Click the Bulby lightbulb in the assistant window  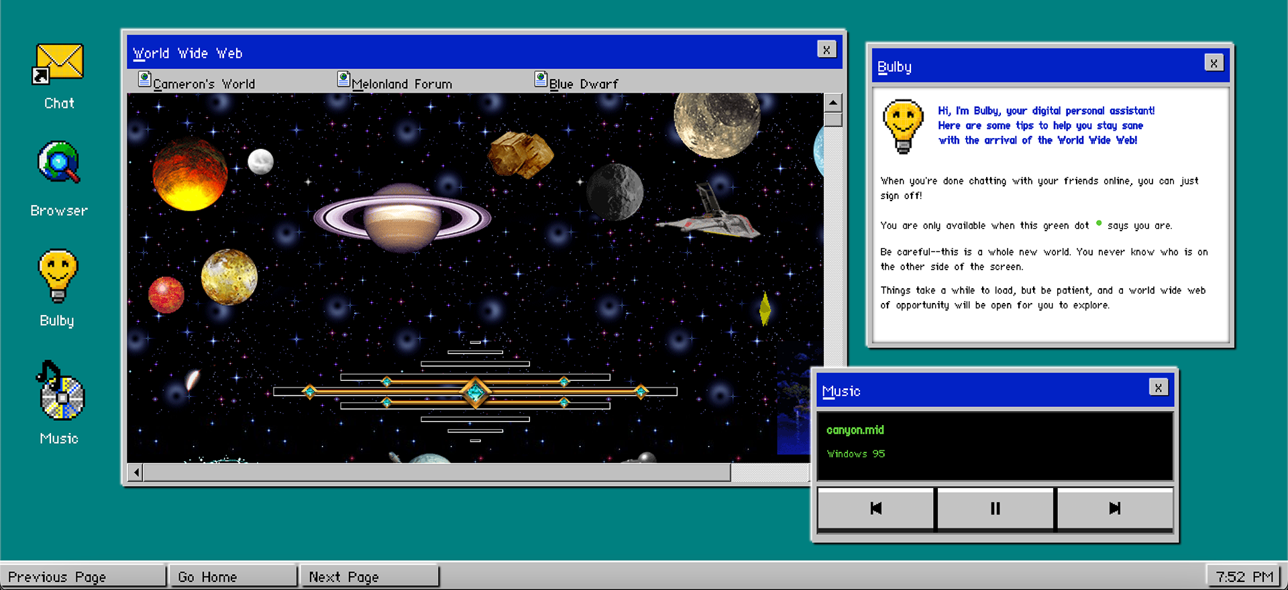[903, 127]
